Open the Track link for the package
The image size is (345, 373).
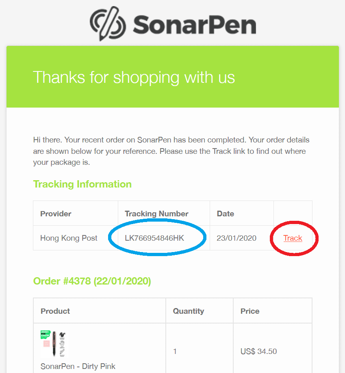pos(293,238)
